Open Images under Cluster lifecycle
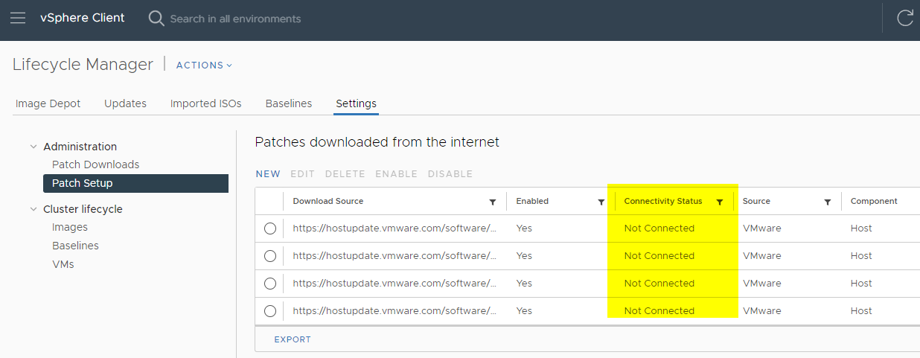Viewport: 920px width, 358px height. coord(70,227)
